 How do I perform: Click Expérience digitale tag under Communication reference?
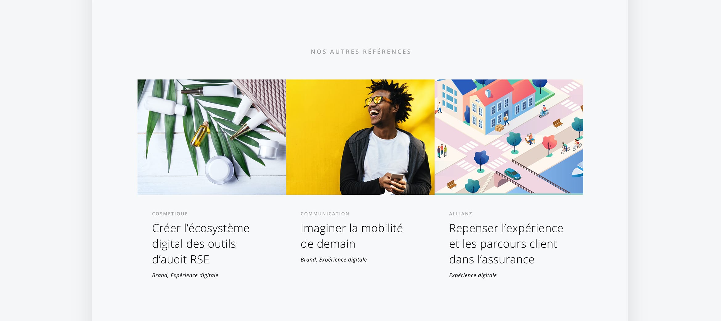tap(343, 260)
